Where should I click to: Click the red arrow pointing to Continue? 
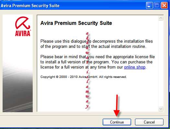coord(117,105)
